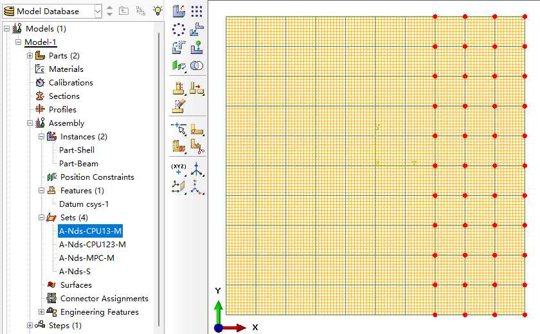Click the light bulb icon

157,11
